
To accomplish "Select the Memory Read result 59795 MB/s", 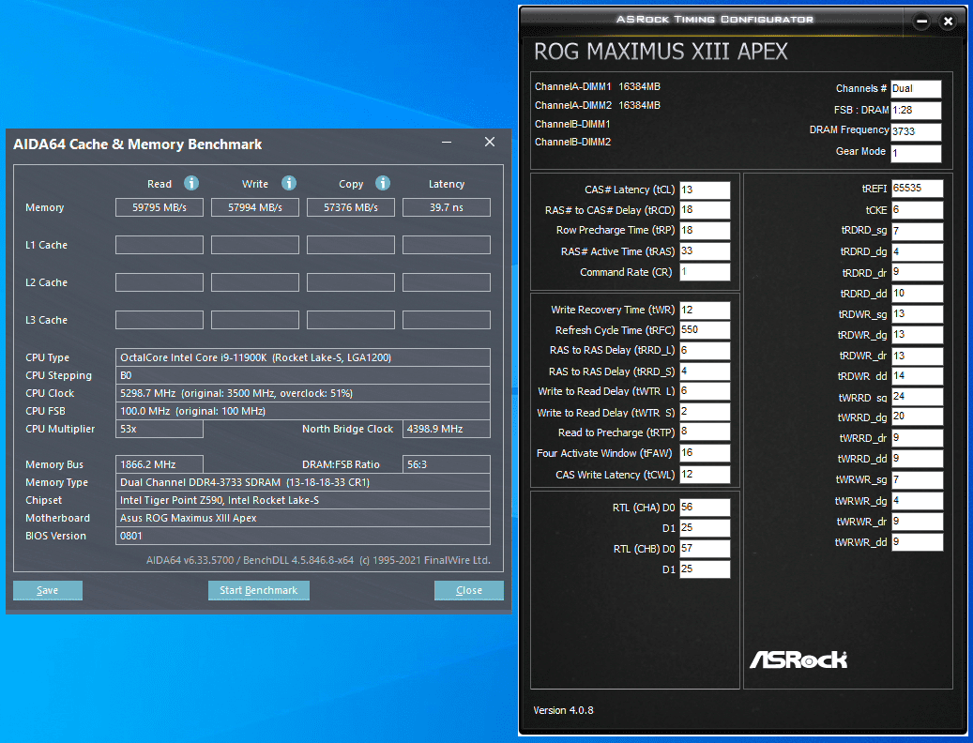I will (160, 207).
